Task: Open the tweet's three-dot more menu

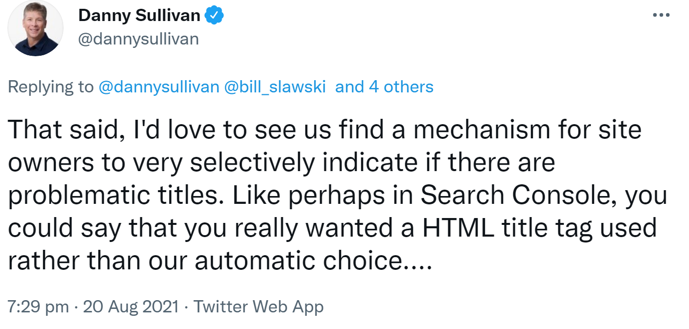Action: click(x=661, y=15)
